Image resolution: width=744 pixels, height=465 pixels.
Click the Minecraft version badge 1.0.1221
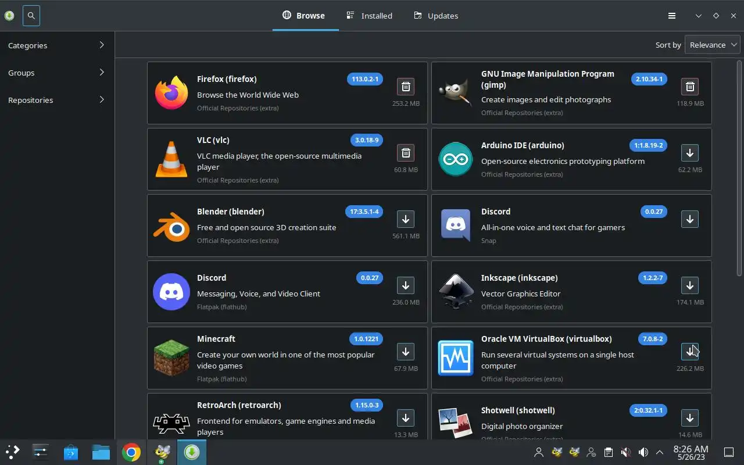pos(366,339)
